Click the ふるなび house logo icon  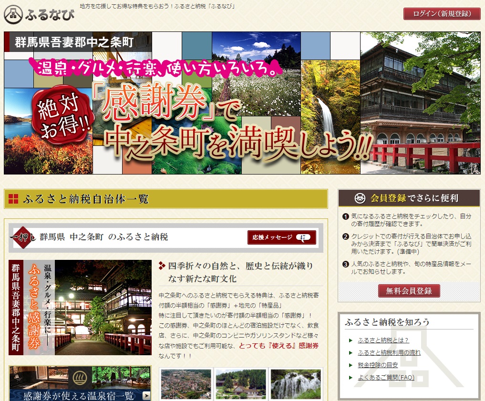(x=13, y=14)
